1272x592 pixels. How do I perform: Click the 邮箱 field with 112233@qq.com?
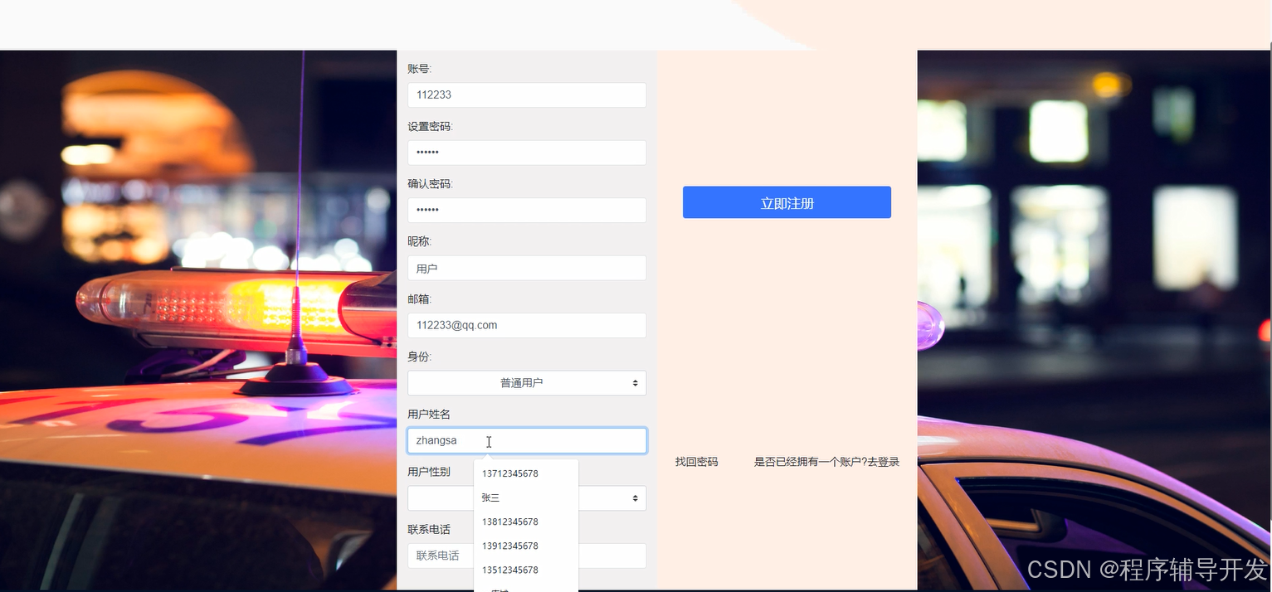click(x=527, y=325)
